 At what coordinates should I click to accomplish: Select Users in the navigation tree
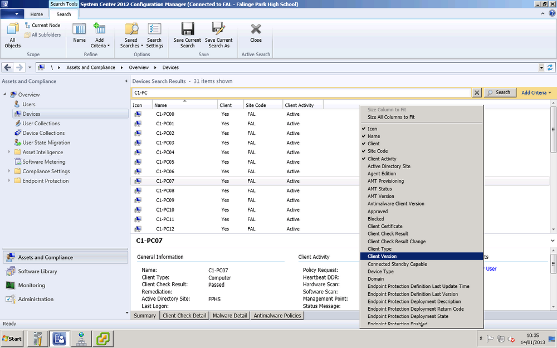pyautogui.click(x=29, y=105)
